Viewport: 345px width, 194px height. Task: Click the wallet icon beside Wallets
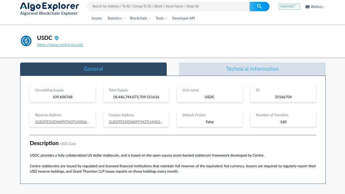[x=307, y=7]
